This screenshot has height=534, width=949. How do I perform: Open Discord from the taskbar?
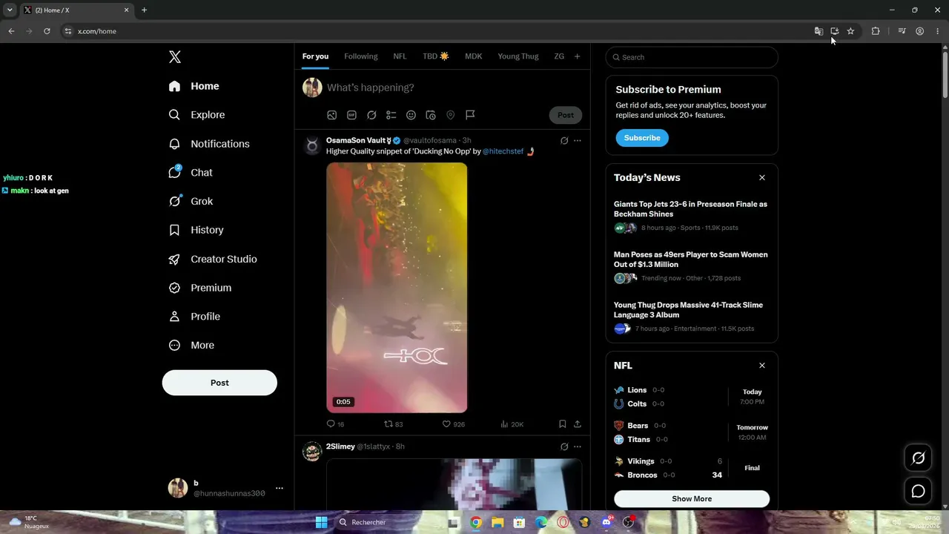(606, 522)
